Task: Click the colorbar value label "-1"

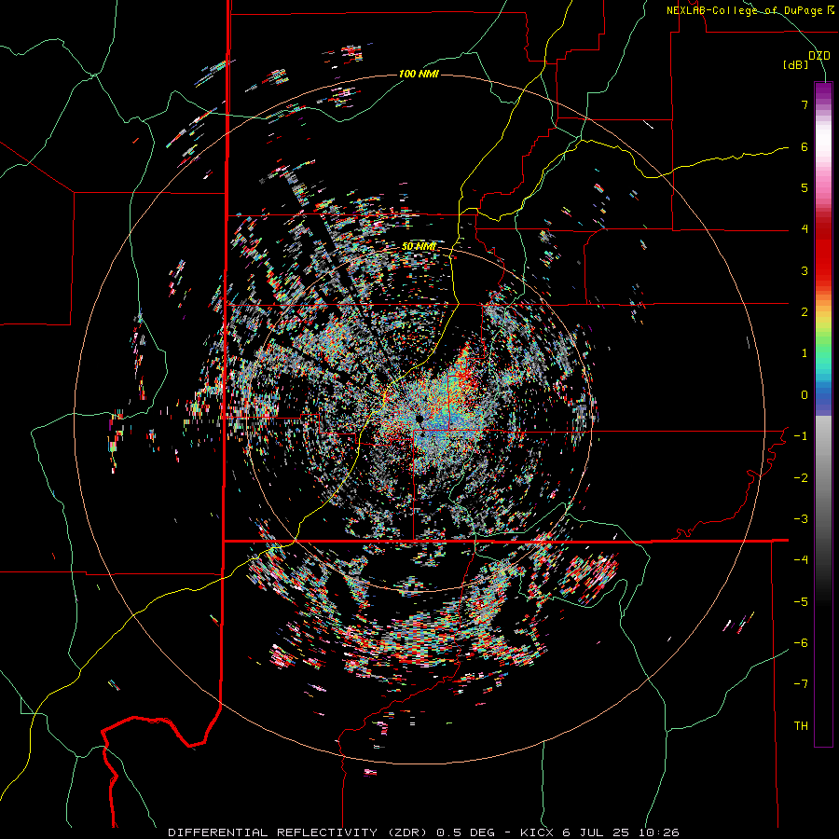Action: (801, 436)
